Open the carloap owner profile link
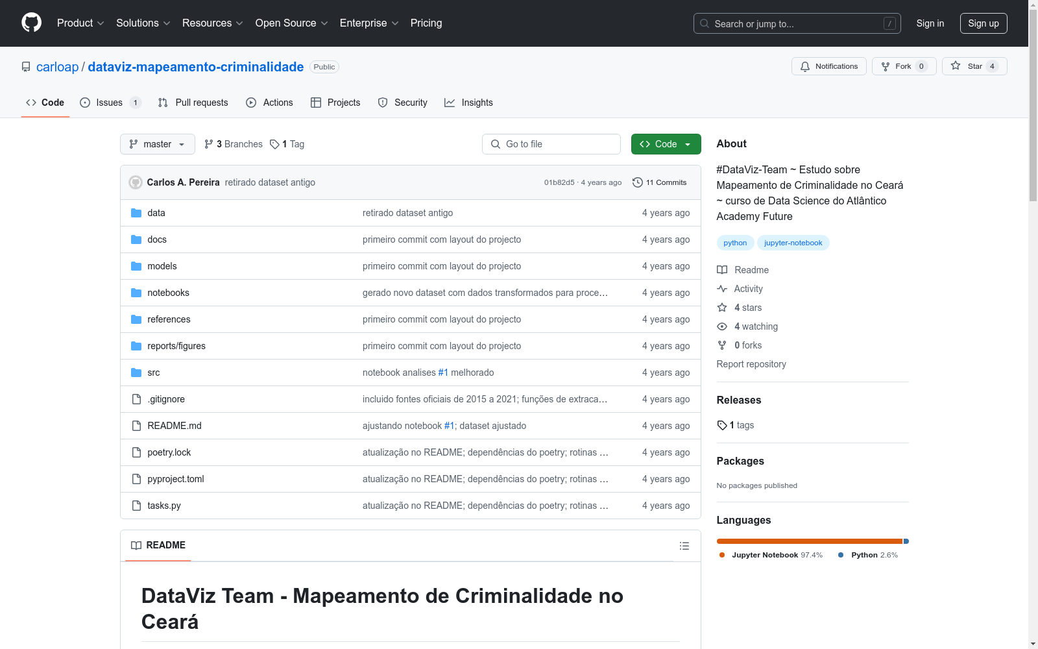This screenshot has width=1038, height=649. (57, 67)
